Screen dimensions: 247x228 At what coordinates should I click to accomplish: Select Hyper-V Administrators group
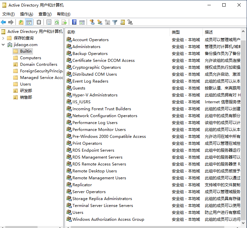[x=95, y=95]
